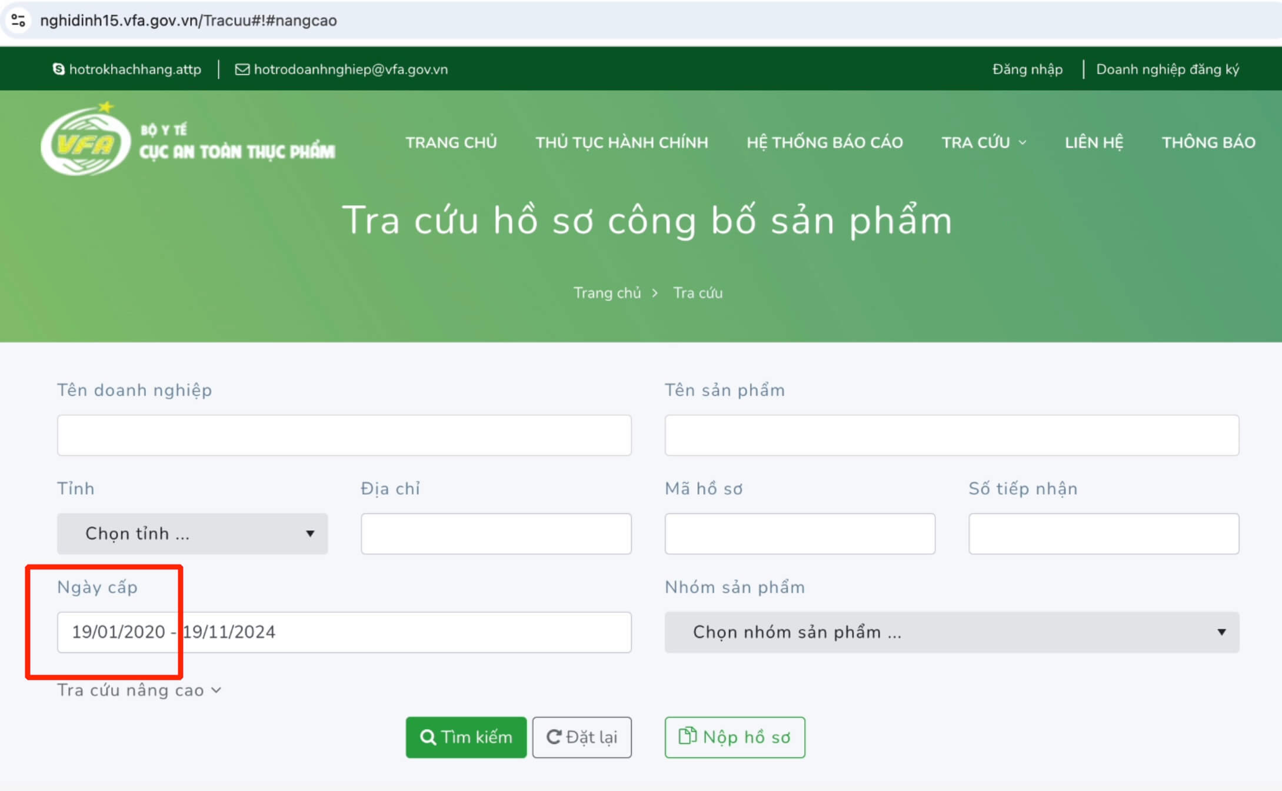
Task: Click the envelope icon beside the support email
Action: coord(242,69)
